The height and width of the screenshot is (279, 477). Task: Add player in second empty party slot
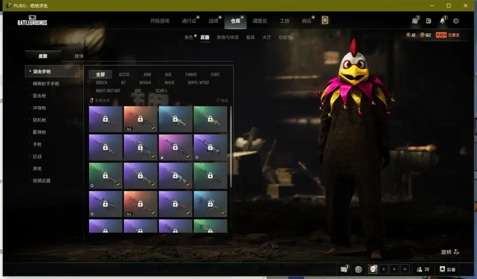394,269
